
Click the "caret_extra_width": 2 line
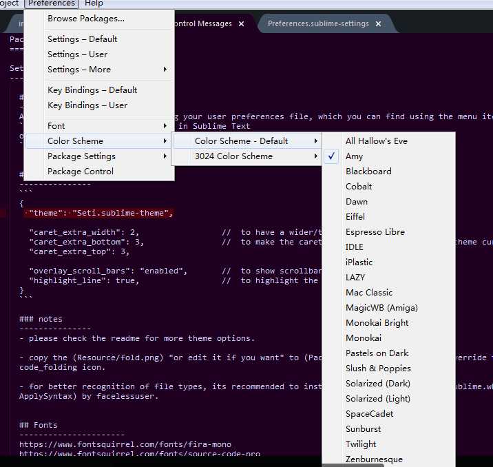click(x=83, y=232)
